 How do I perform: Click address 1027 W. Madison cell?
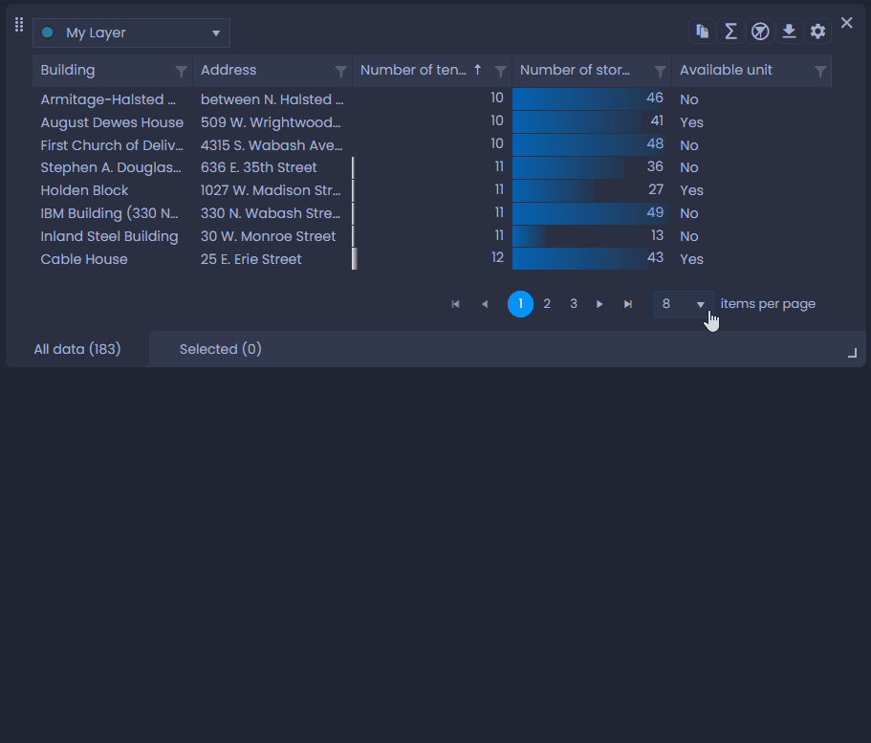[271, 190]
